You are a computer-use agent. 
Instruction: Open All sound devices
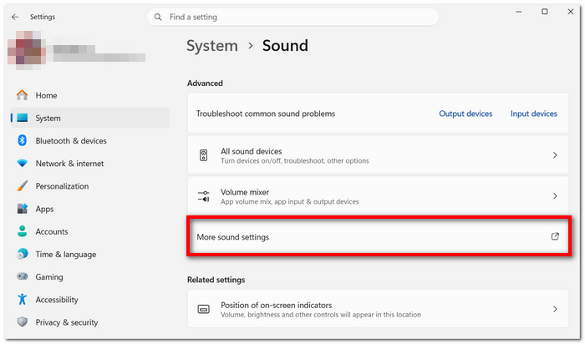tap(378, 154)
